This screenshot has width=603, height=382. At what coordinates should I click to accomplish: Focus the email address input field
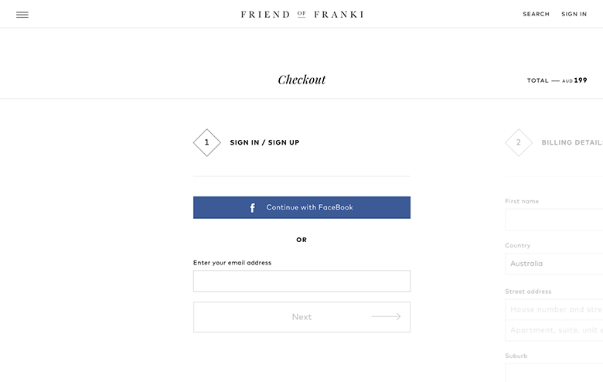pyautogui.click(x=301, y=281)
